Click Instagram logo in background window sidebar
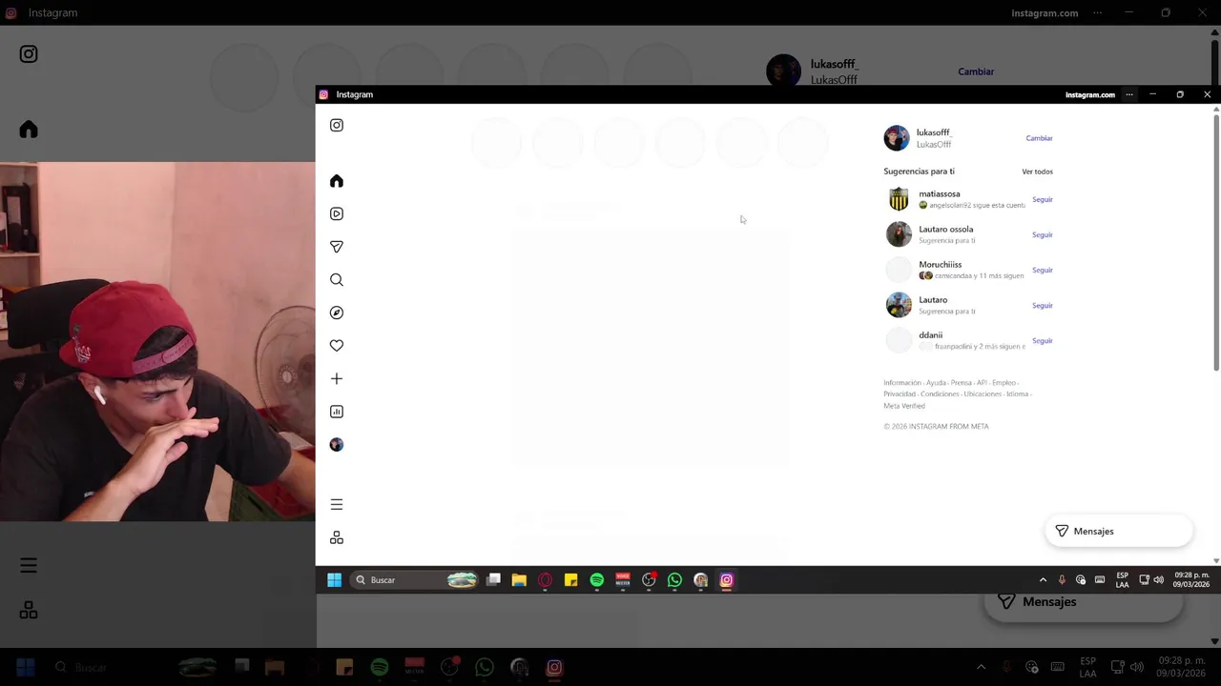The height and width of the screenshot is (686, 1221). pyautogui.click(x=29, y=54)
